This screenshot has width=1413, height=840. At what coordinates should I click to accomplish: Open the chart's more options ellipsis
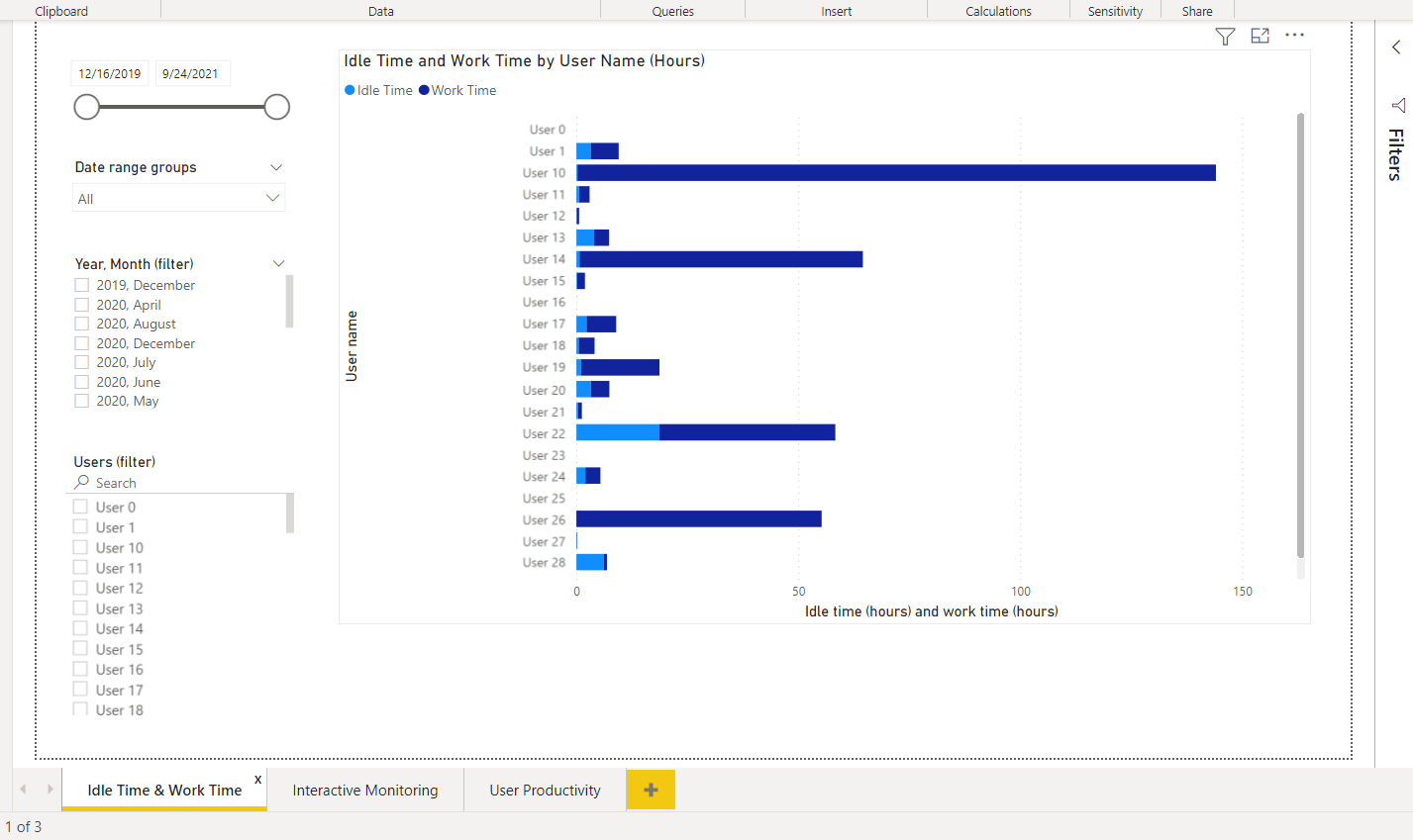pos(1294,36)
